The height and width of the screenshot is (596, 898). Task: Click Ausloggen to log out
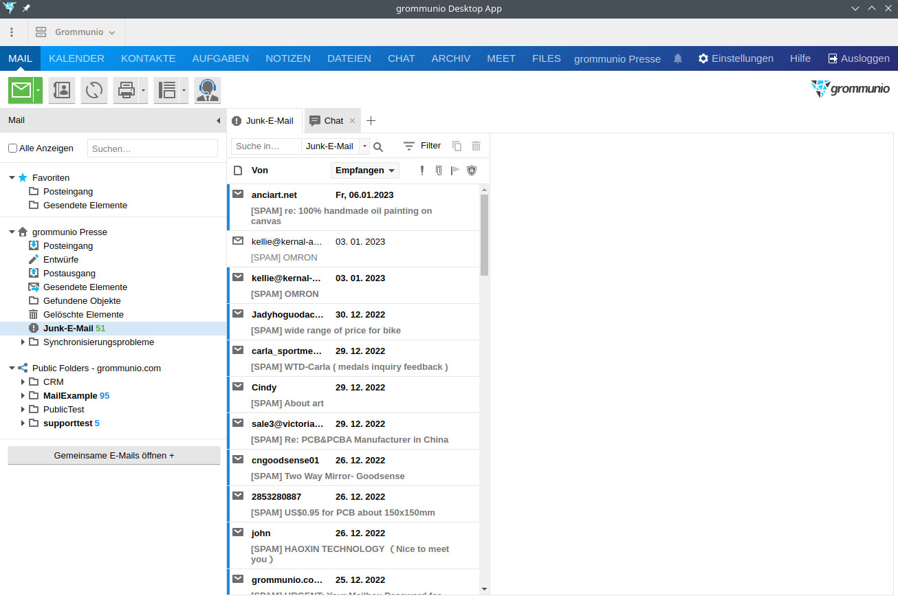click(x=859, y=58)
